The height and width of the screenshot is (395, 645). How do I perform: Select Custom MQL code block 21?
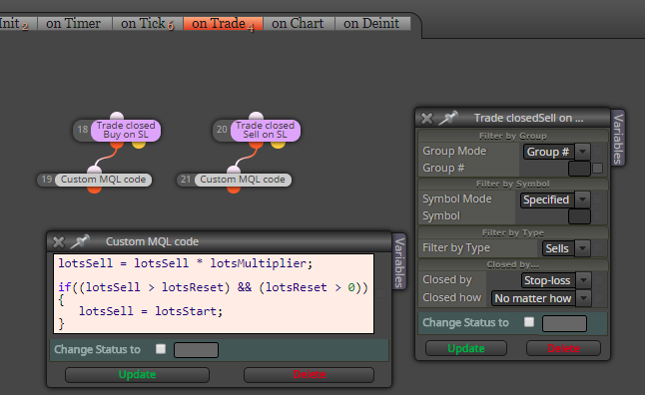[x=243, y=180]
